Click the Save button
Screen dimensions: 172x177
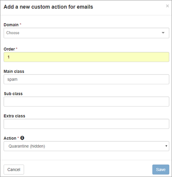pyautogui.click(x=161, y=169)
